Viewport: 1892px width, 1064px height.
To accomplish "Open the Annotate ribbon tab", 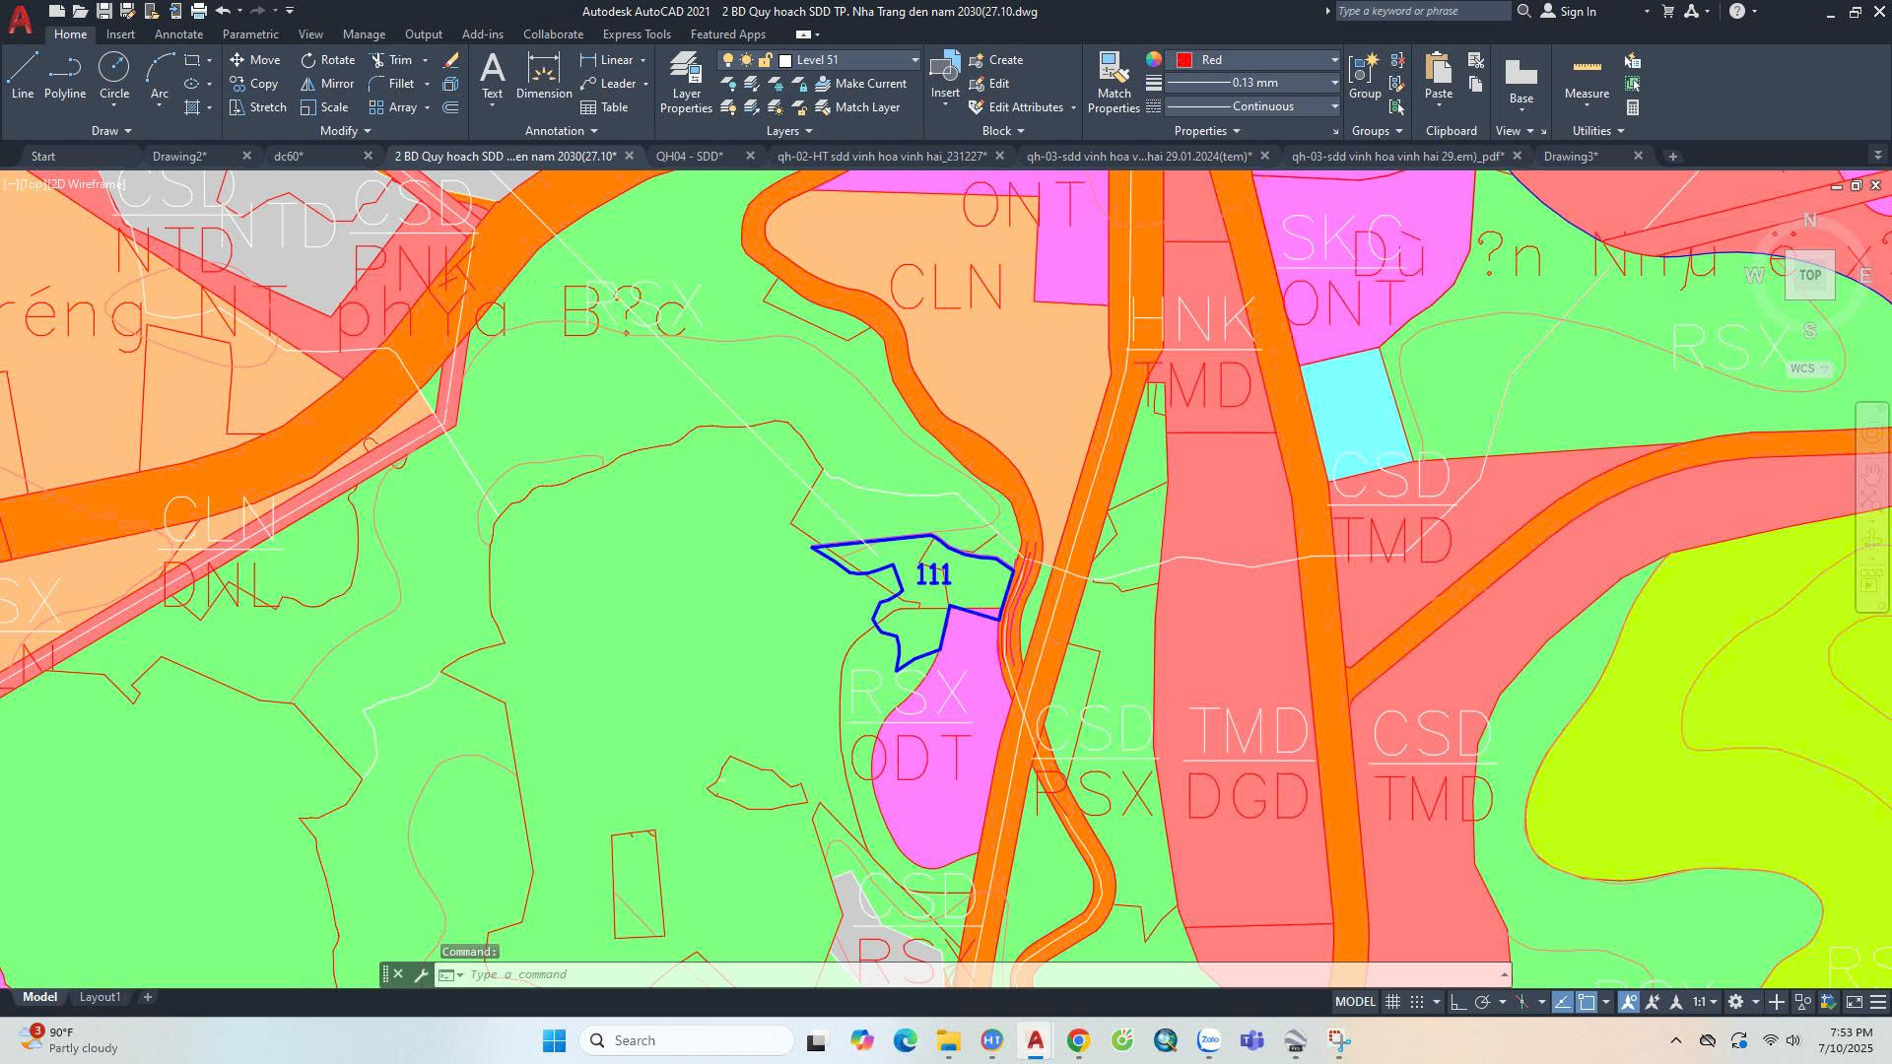I will [178, 34].
